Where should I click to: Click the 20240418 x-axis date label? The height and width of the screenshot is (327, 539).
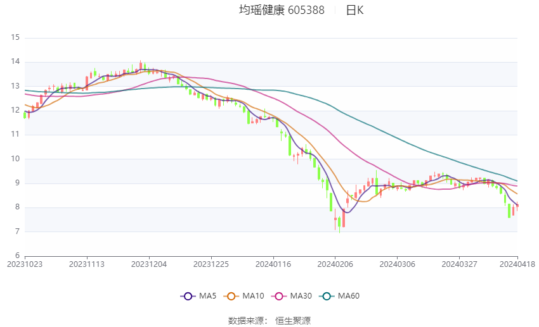tap(517, 264)
